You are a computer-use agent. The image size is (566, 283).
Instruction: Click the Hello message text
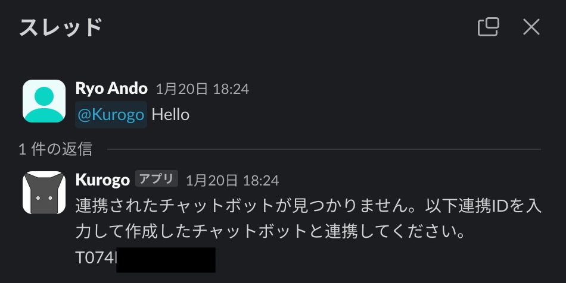click(x=170, y=114)
